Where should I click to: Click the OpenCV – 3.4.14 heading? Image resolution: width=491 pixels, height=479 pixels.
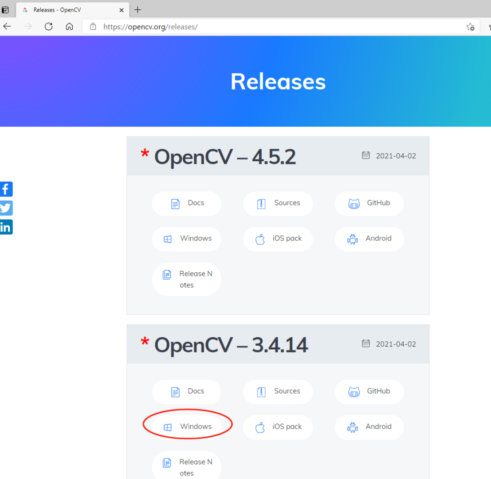pos(231,345)
